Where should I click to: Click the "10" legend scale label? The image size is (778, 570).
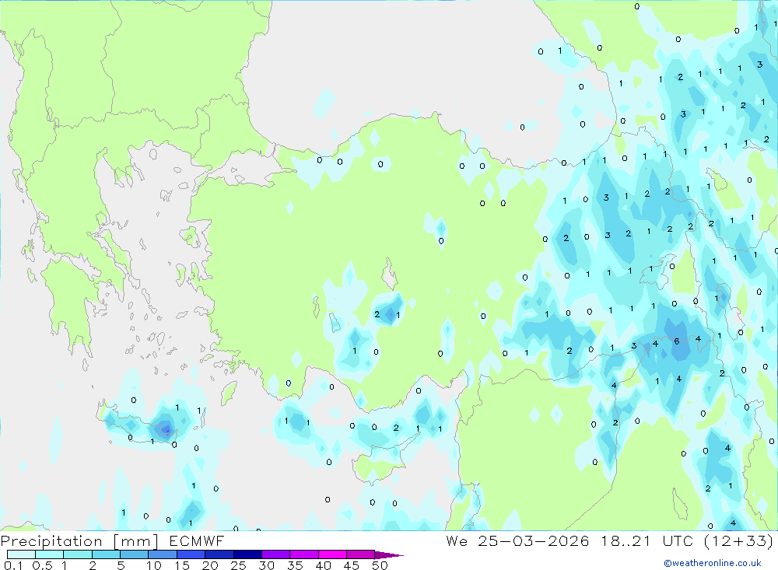click(x=154, y=565)
